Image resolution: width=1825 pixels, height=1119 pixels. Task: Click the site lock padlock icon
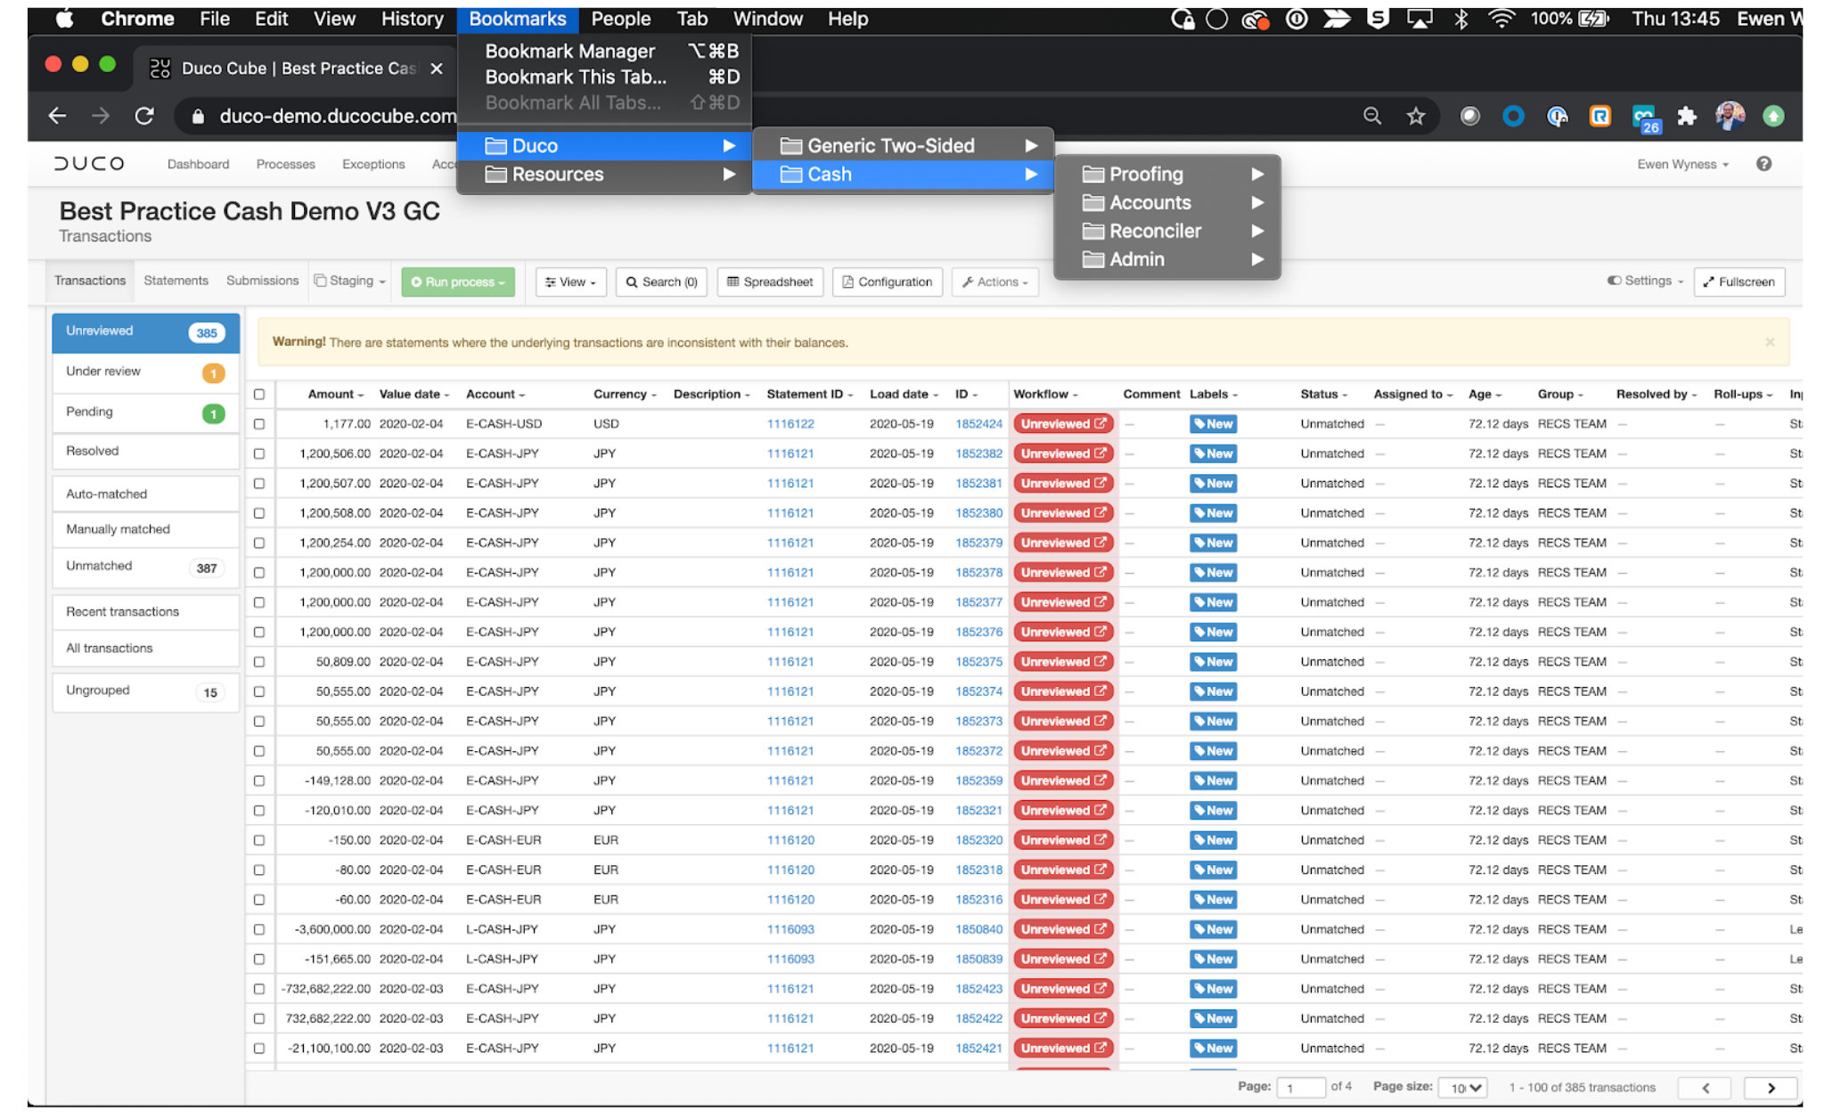pos(198,117)
